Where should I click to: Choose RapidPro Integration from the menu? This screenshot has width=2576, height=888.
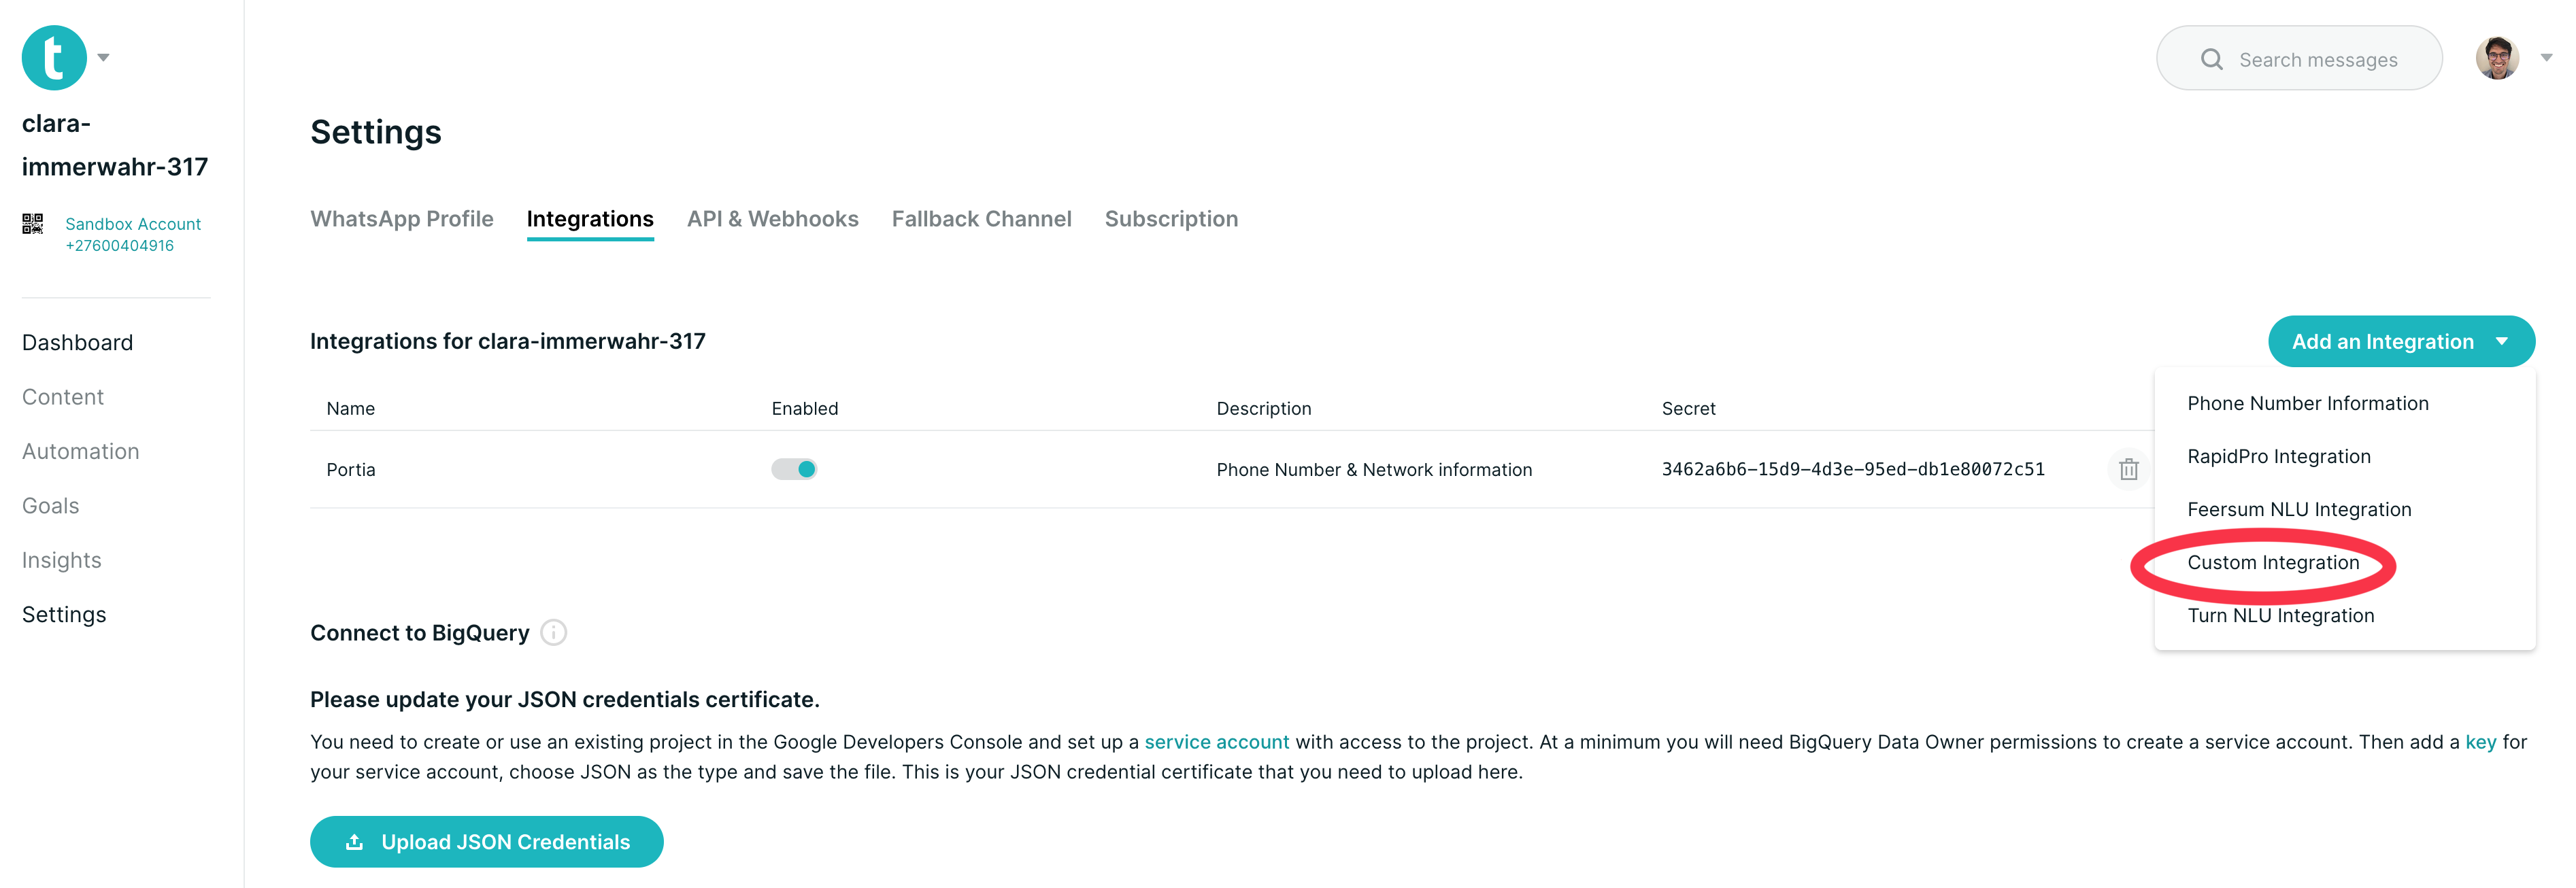tap(2279, 456)
